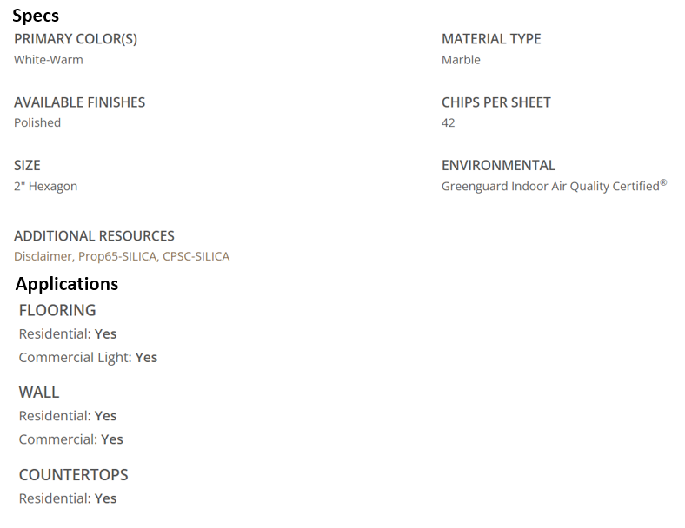Click the chips per sheet value 42
This screenshot has height=528, width=685.
(x=449, y=122)
